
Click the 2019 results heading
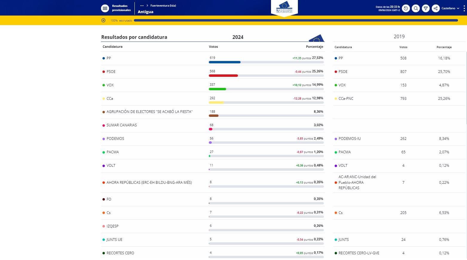point(399,36)
